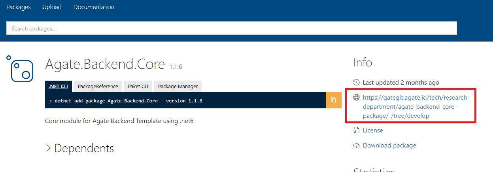Copy the dotnet add package command
This screenshot has height=172, width=493.
click(333, 100)
